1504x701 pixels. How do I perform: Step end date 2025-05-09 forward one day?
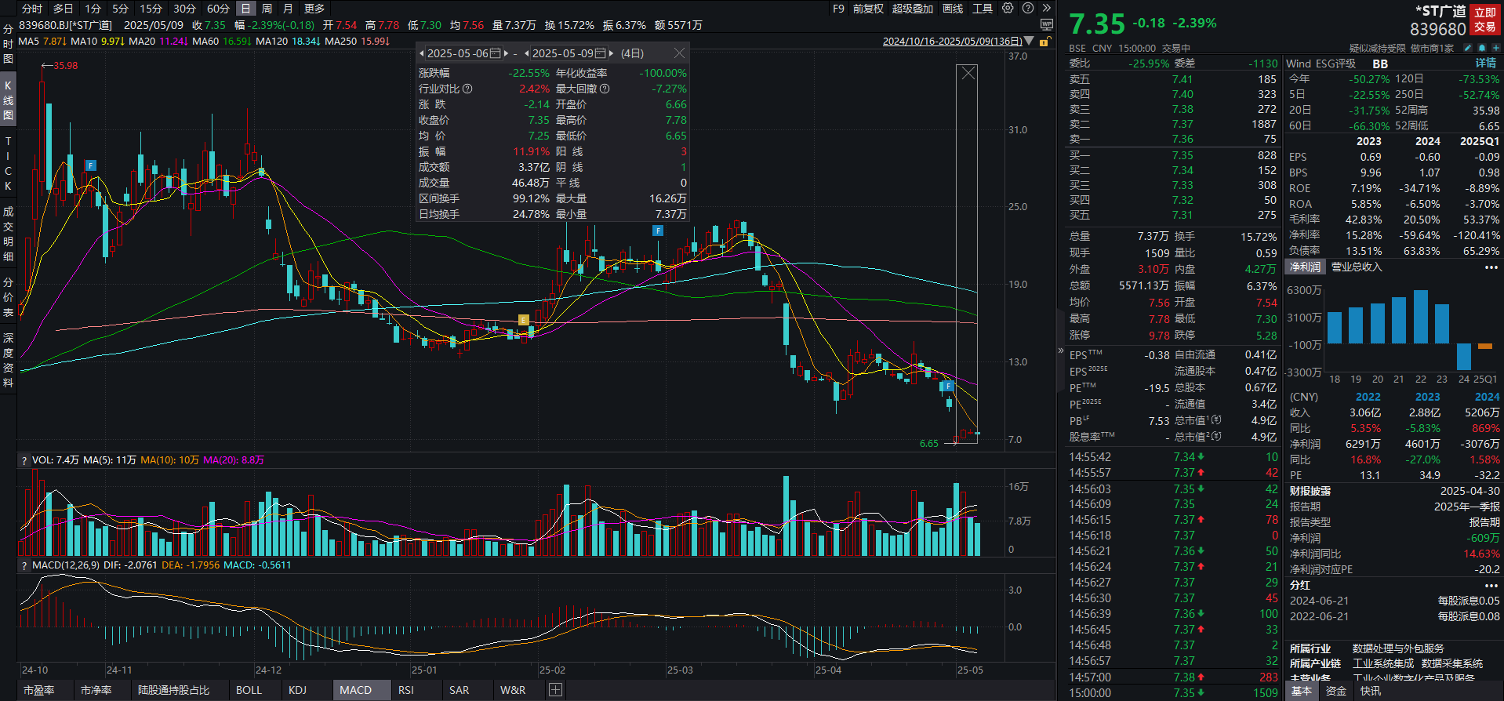pyautogui.click(x=612, y=53)
